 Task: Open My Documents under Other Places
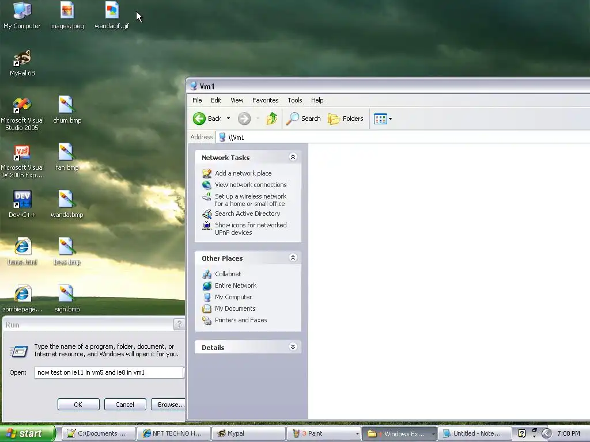click(x=235, y=309)
